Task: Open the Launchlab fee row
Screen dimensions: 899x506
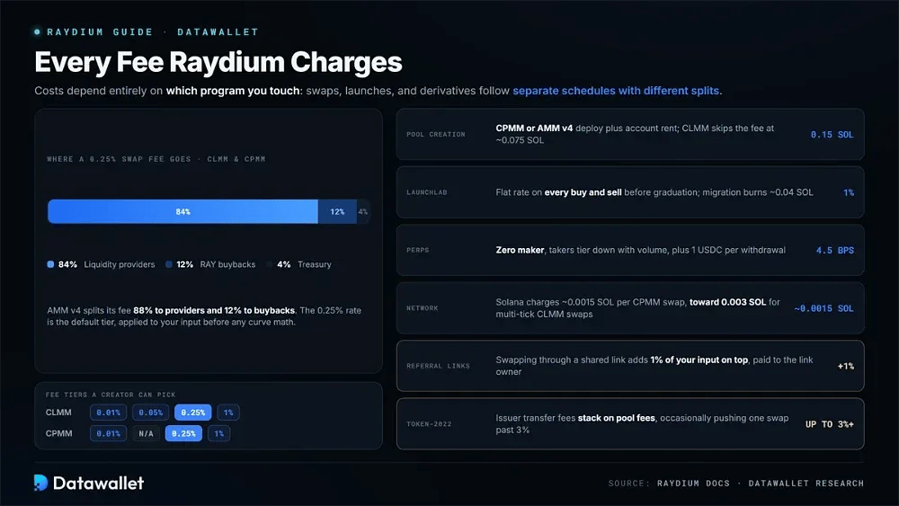Action: pos(630,192)
